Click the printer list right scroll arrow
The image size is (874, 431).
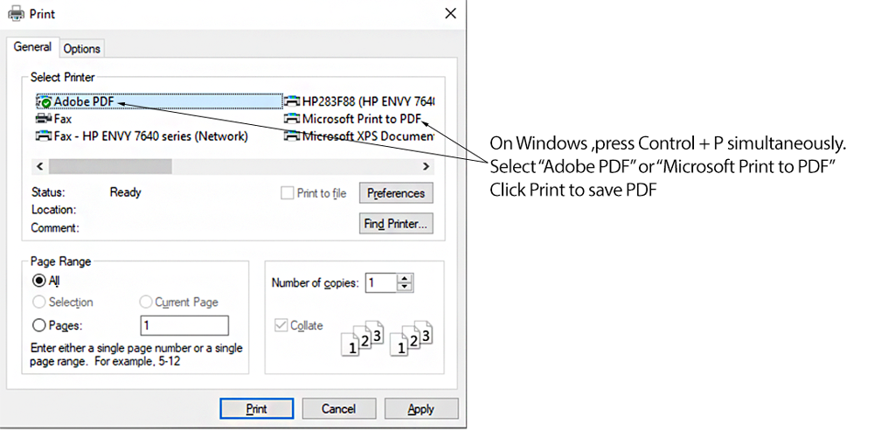[426, 166]
